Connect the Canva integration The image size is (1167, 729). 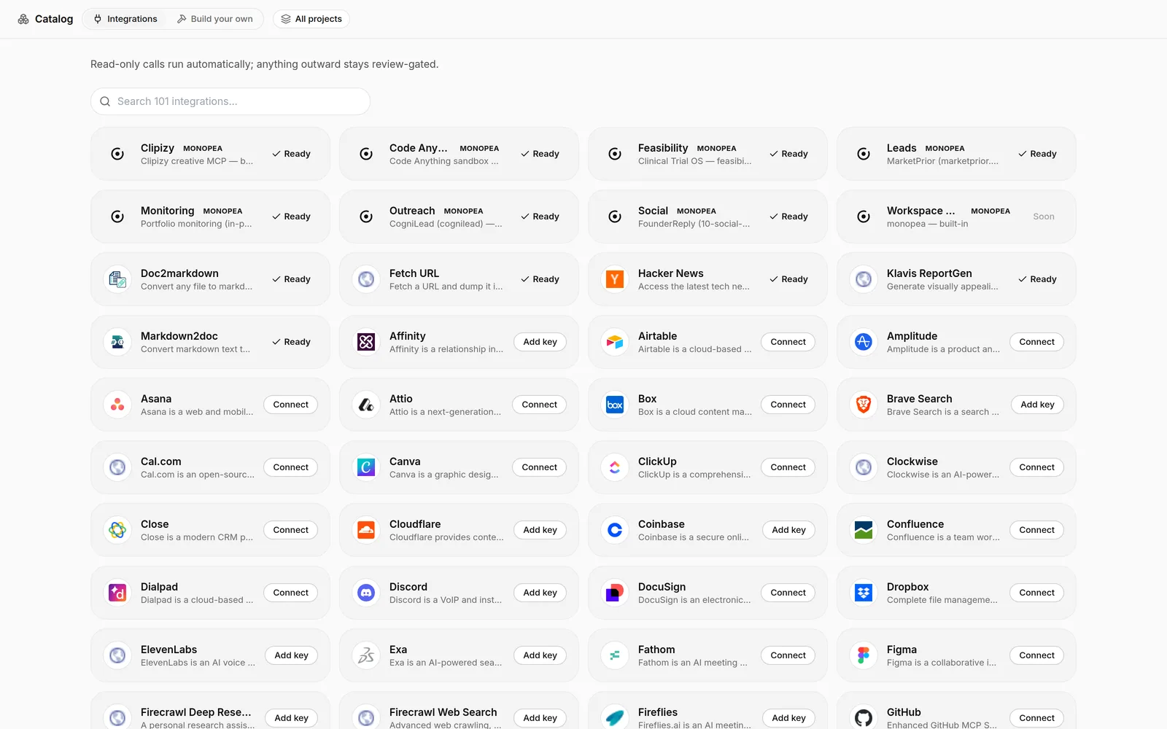539,467
